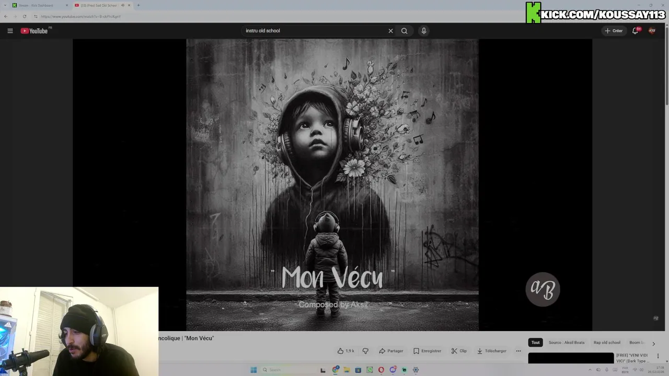Select the Source : Aksil Beats chip

tap(567, 343)
